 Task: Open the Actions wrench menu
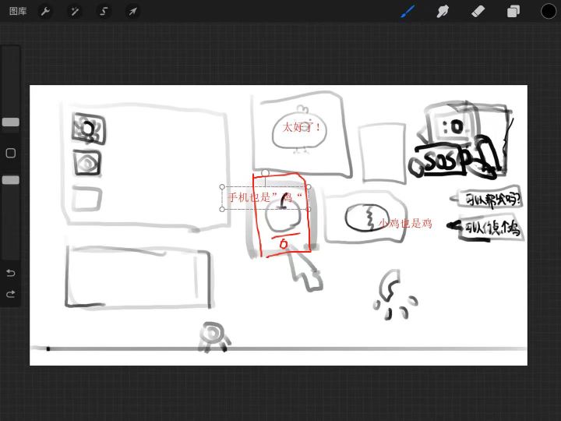pos(45,12)
